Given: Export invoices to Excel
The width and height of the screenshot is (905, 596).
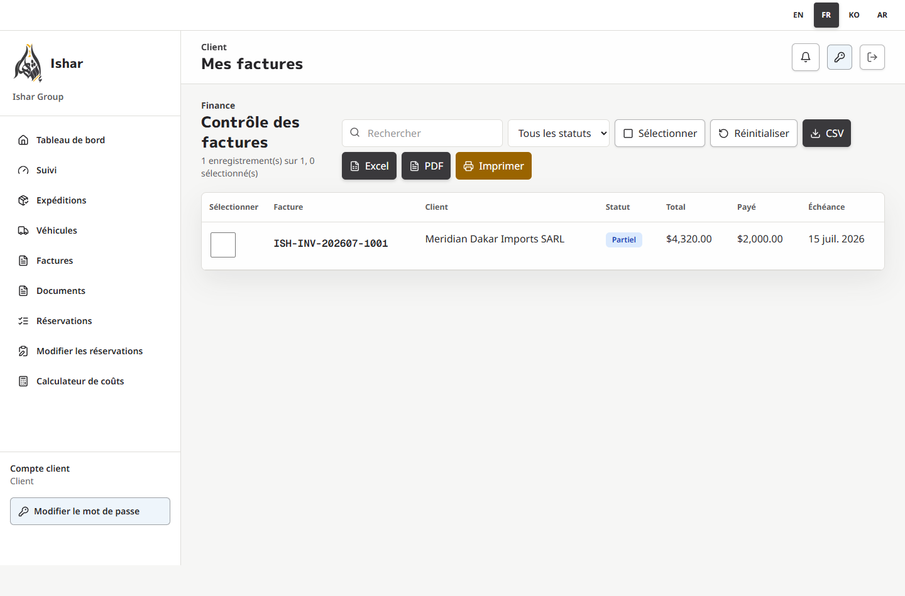Looking at the screenshot, I should click(369, 166).
